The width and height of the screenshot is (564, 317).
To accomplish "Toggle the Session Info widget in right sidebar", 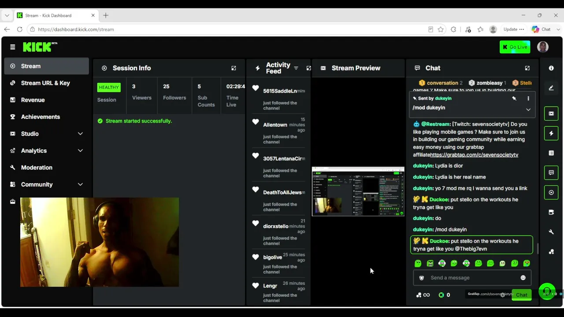I will (551, 192).
